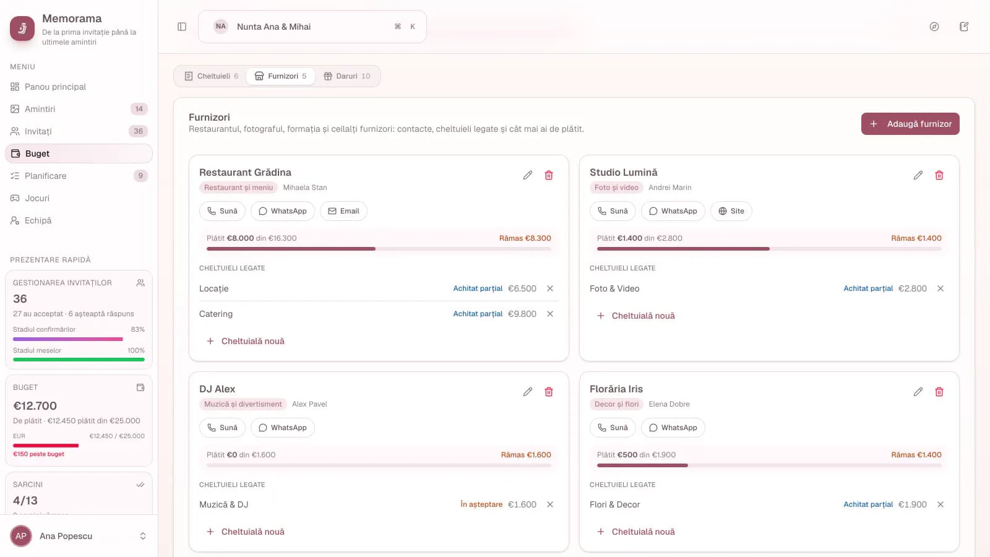The height and width of the screenshot is (557, 990).
Task: Delete the Restaurant Grădina supplier
Action: pyautogui.click(x=549, y=175)
